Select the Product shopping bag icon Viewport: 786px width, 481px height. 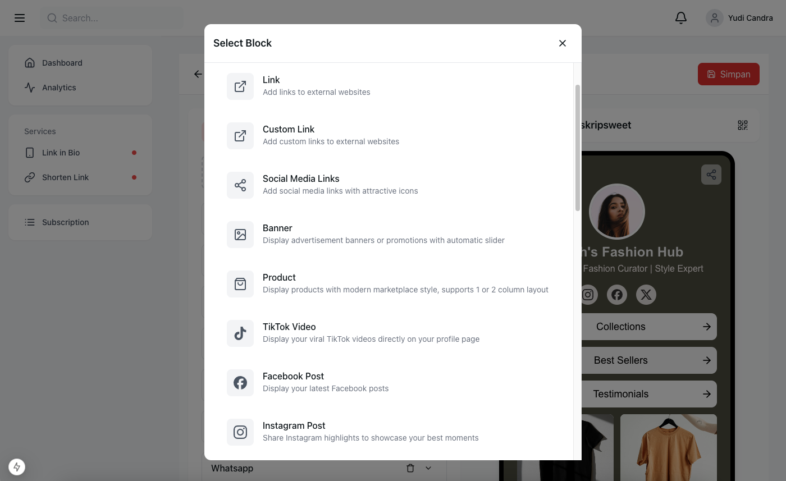tap(240, 284)
